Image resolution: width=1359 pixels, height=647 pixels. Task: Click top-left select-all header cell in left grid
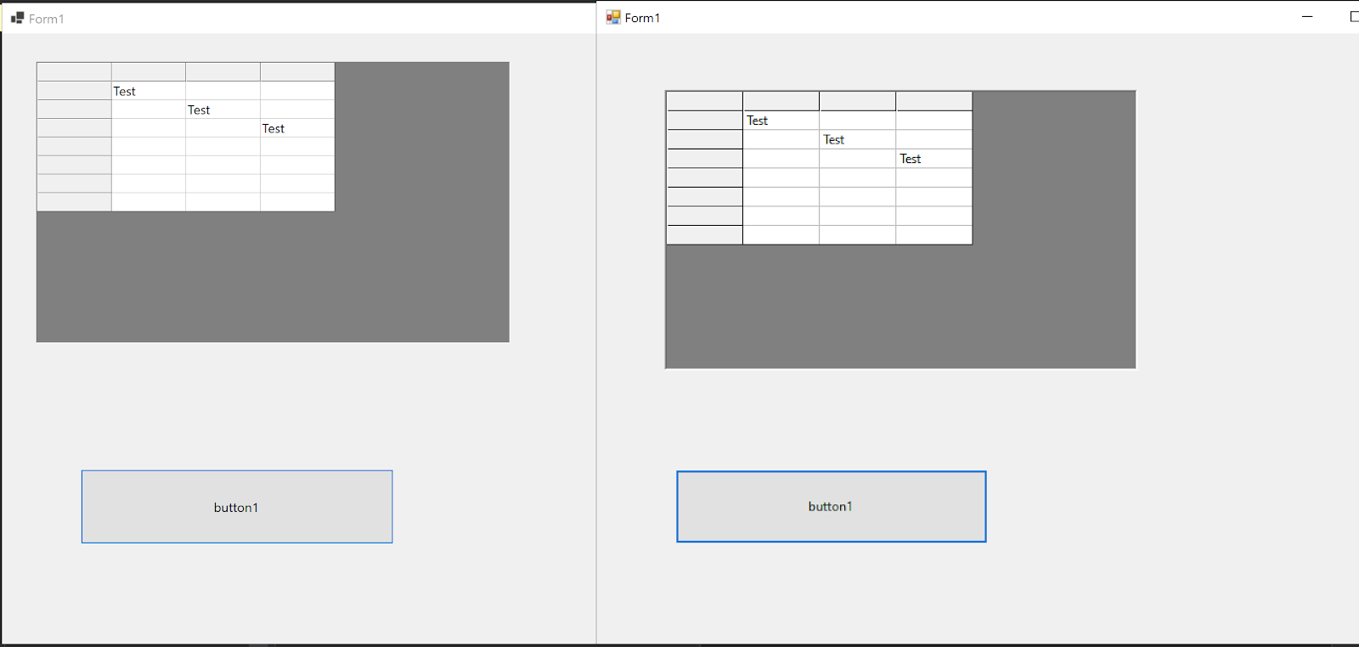pyautogui.click(x=75, y=72)
